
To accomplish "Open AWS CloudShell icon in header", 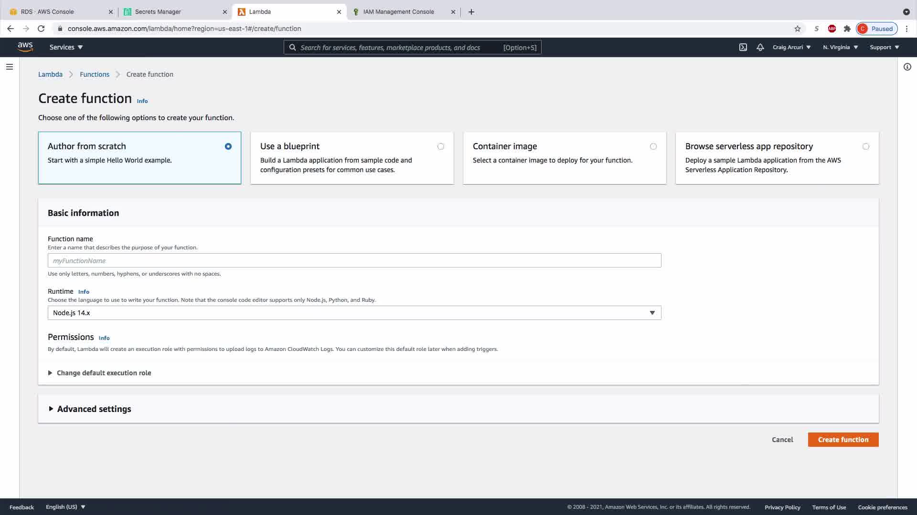I will click(x=743, y=47).
